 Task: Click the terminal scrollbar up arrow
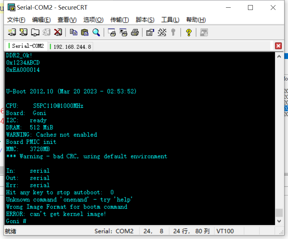pyautogui.click(x=279, y=56)
